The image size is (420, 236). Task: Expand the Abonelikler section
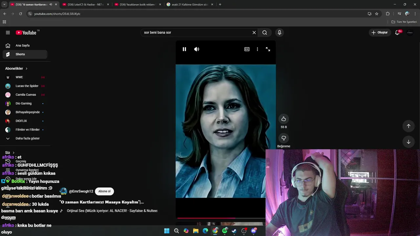click(16, 69)
